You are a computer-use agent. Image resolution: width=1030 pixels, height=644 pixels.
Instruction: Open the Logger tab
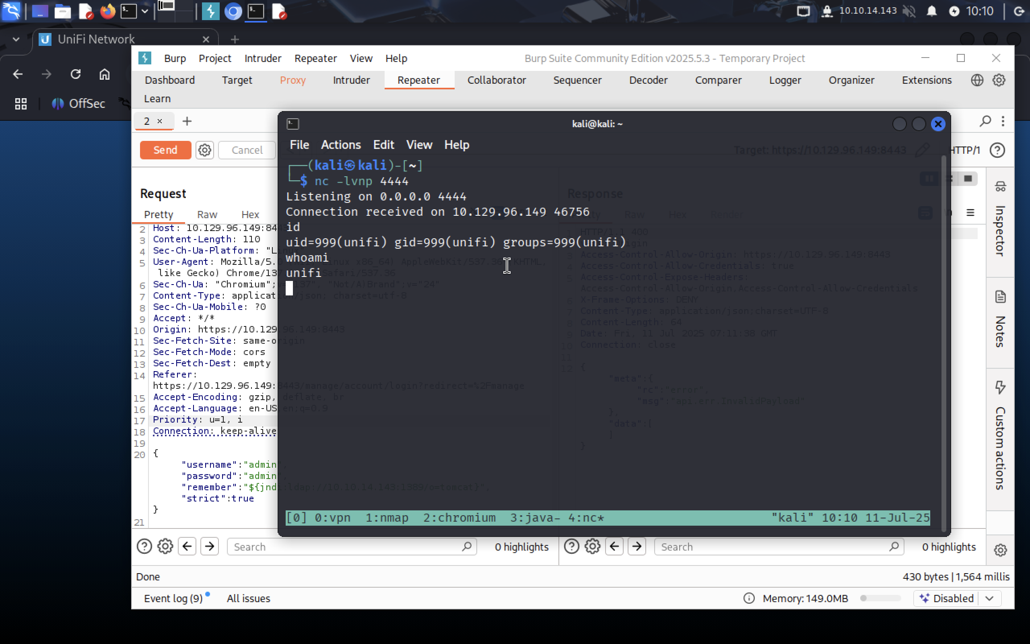pos(785,80)
